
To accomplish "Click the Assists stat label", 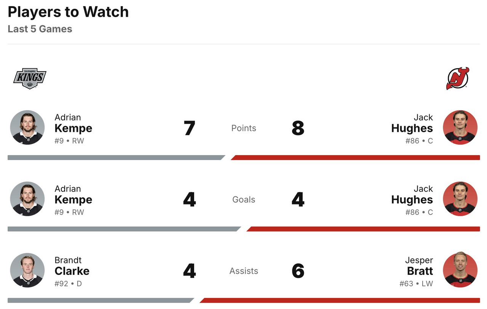I will point(244,271).
